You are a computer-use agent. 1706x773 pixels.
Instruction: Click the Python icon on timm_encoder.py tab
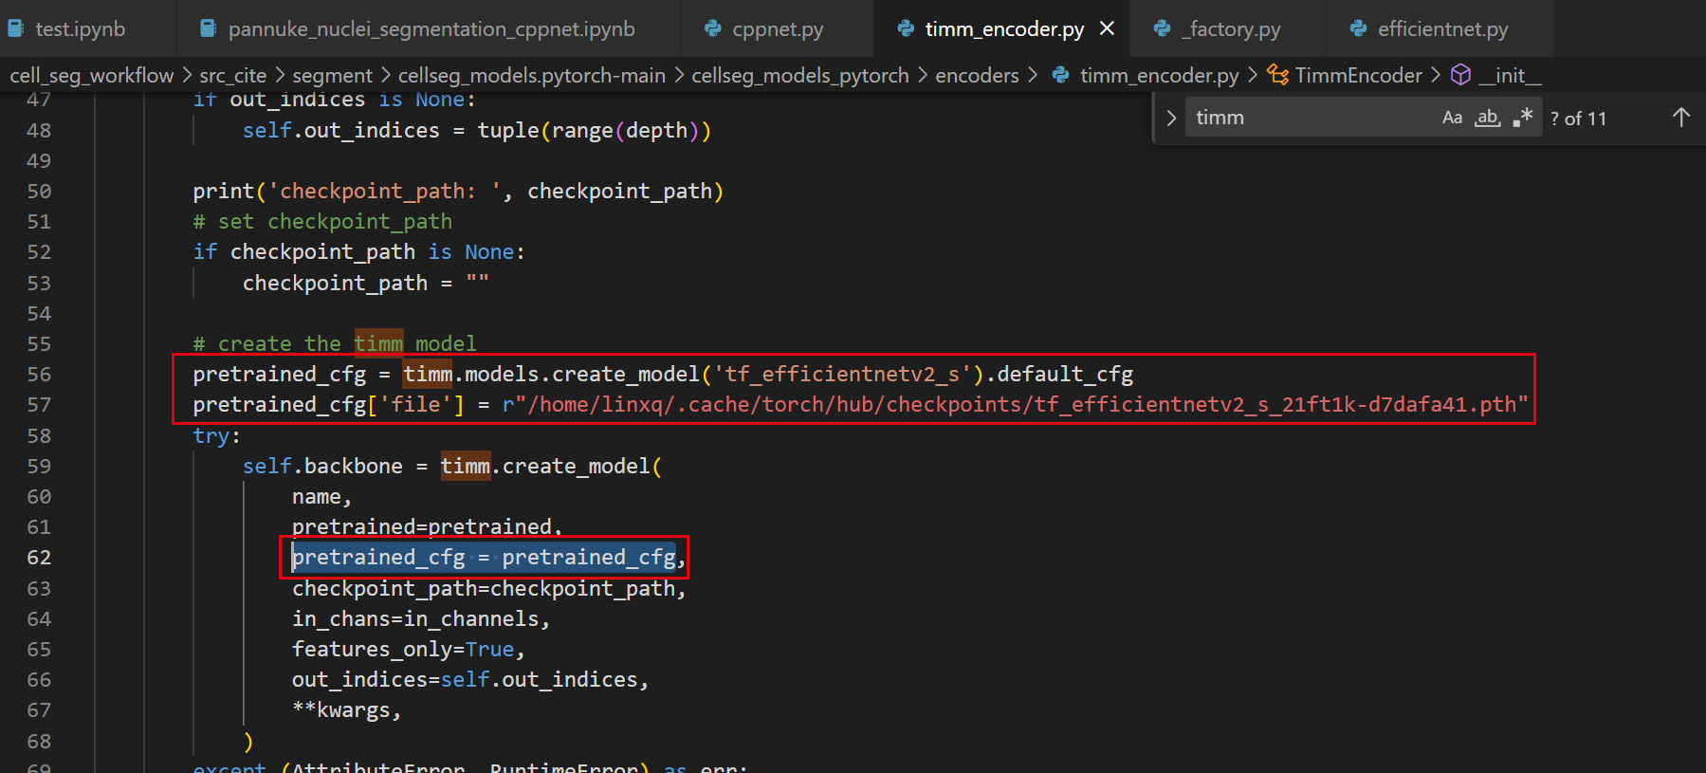906,28
